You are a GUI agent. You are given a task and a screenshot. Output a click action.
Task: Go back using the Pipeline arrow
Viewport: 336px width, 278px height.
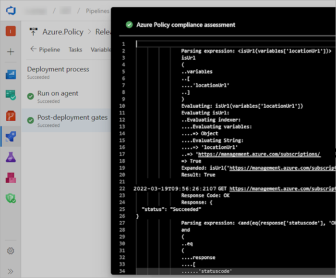[45, 49]
